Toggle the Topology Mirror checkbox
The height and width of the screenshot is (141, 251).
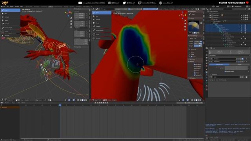[195, 75]
